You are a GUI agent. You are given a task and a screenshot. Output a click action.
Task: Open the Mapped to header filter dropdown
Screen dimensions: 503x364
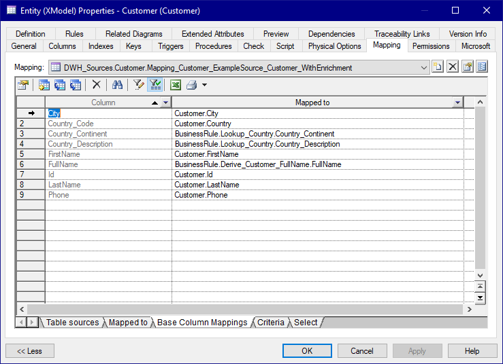click(x=457, y=103)
